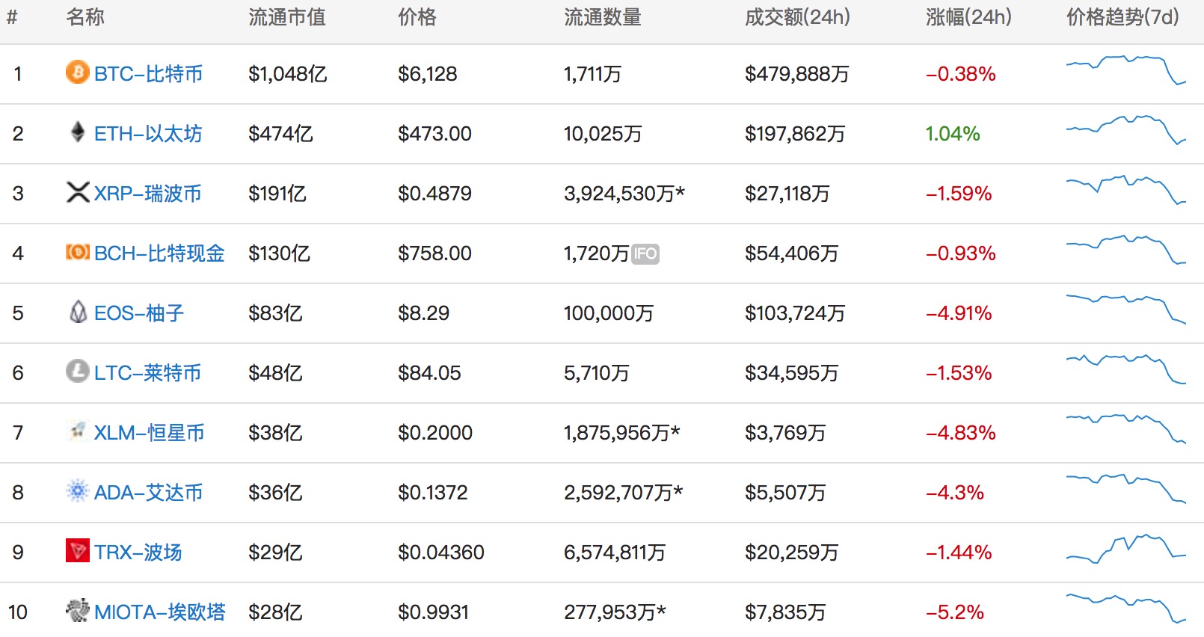View TRX 7-day price trend chart
The image size is (1204, 637).
(1126, 549)
